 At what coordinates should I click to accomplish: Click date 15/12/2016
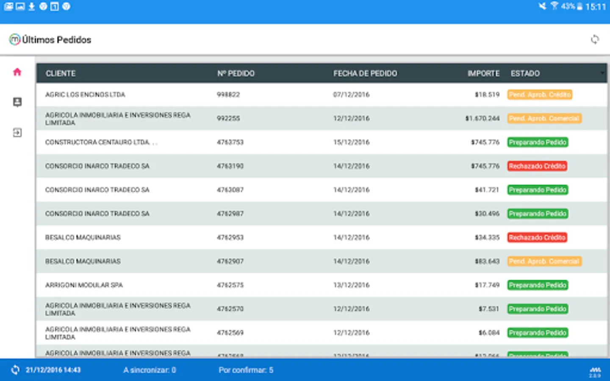(x=351, y=142)
